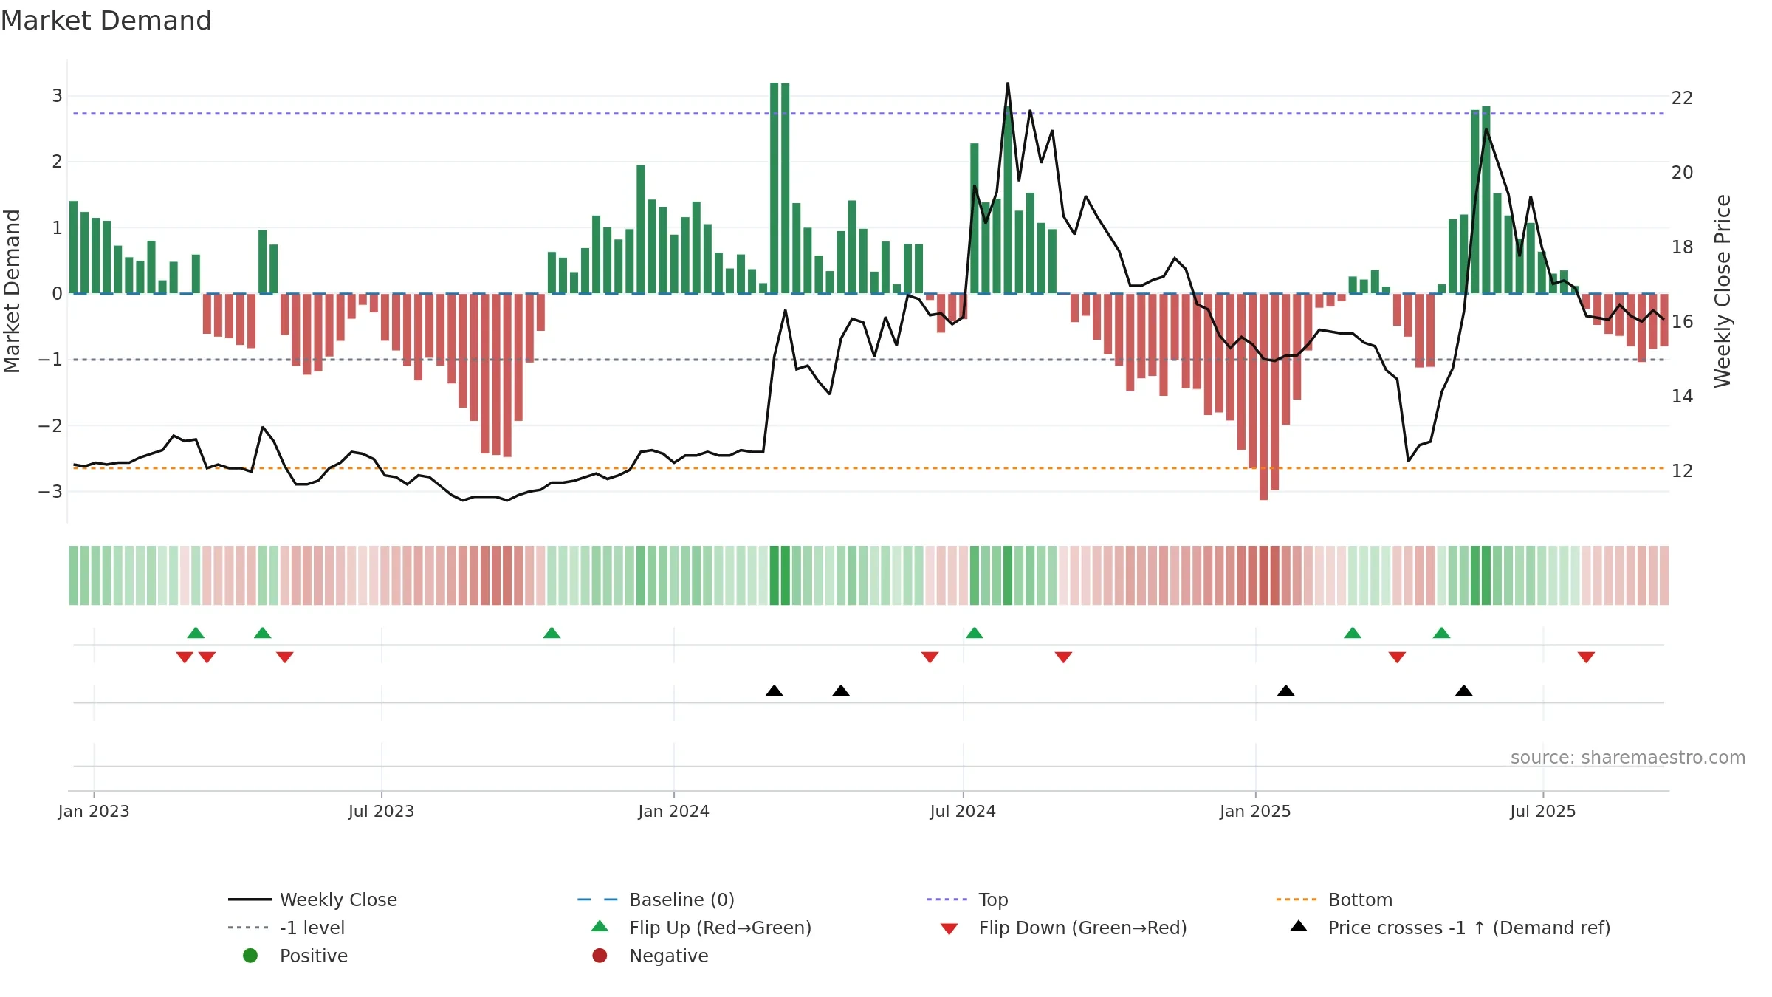The image size is (1772, 997).
Task: Click the 'Jul 2024' x-axis label
Action: [x=963, y=811]
